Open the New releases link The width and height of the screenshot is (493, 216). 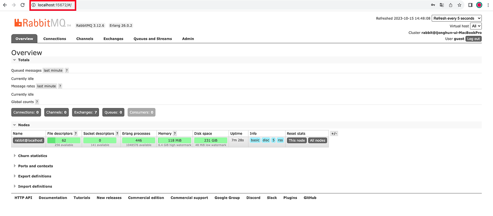109,197
